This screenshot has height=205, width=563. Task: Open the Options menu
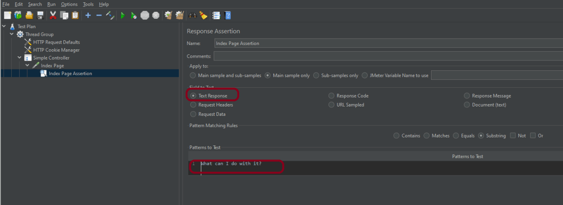69,4
